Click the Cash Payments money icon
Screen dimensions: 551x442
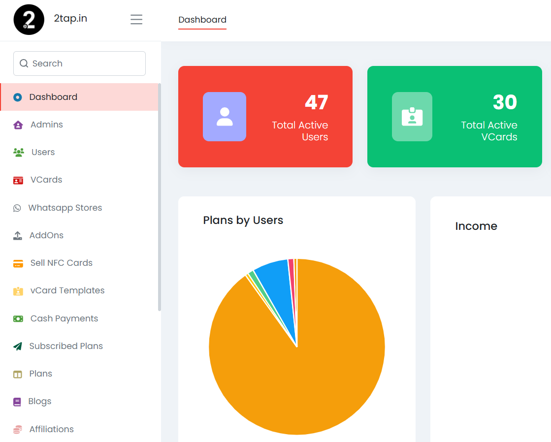[x=18, y=319]
